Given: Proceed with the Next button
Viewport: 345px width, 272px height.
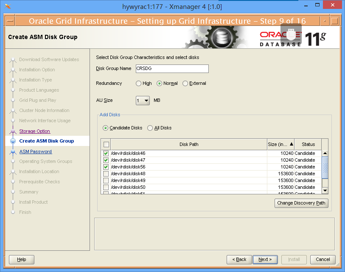Looking at the screenshot, I should tap(265, 260).
